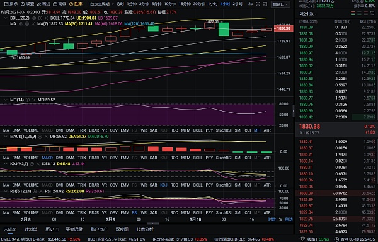Click the bid price 1830.00 row
The image size is (378, 242).
point(337,193)
